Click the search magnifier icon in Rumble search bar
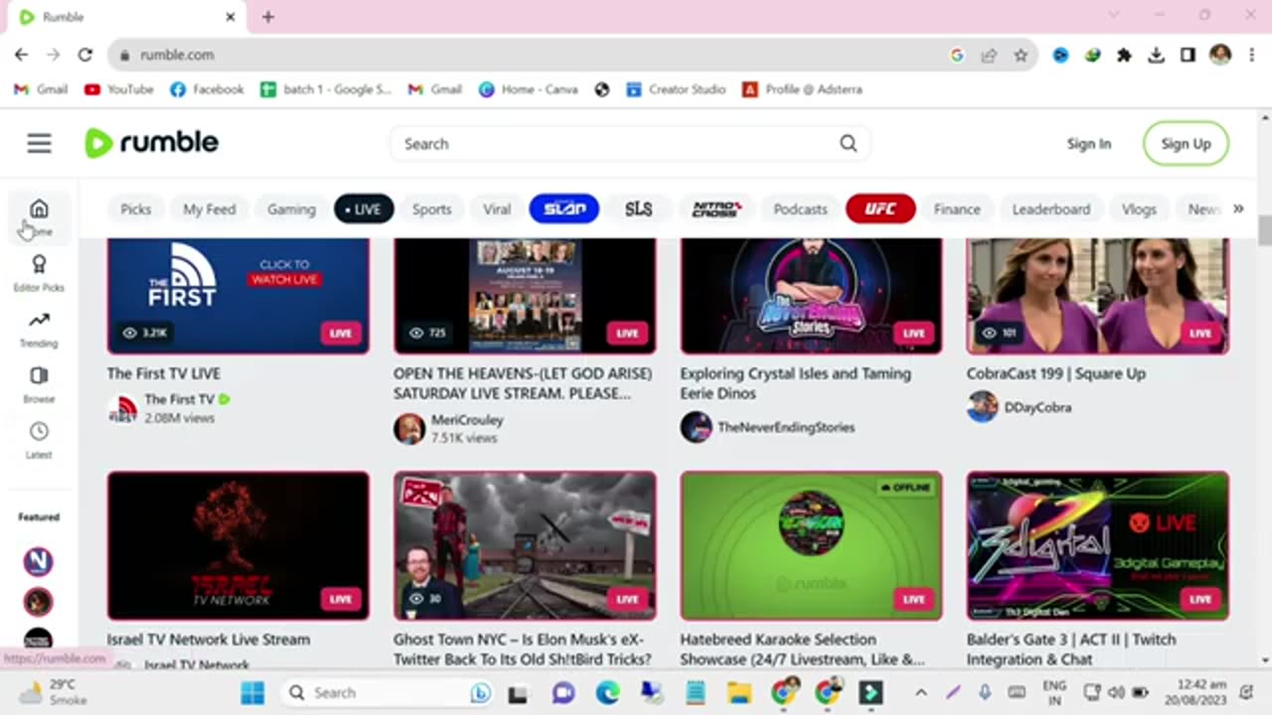1272x715 pixels. [848, 144]
